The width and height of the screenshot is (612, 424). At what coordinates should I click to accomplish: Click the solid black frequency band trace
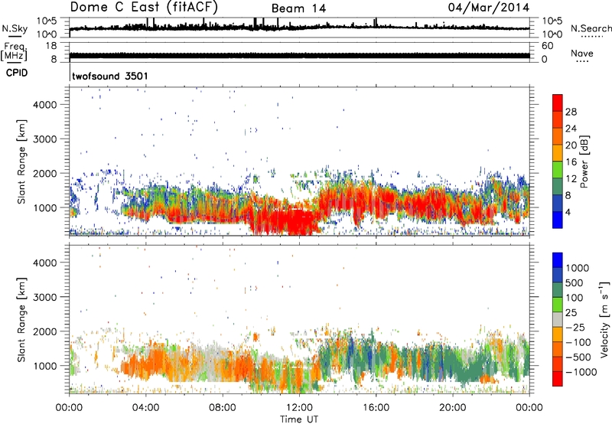[299, 55]
